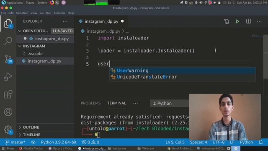Select the Python language mode in the status bar
This screenshot has height=151, width=268.
tap(246, 142)
